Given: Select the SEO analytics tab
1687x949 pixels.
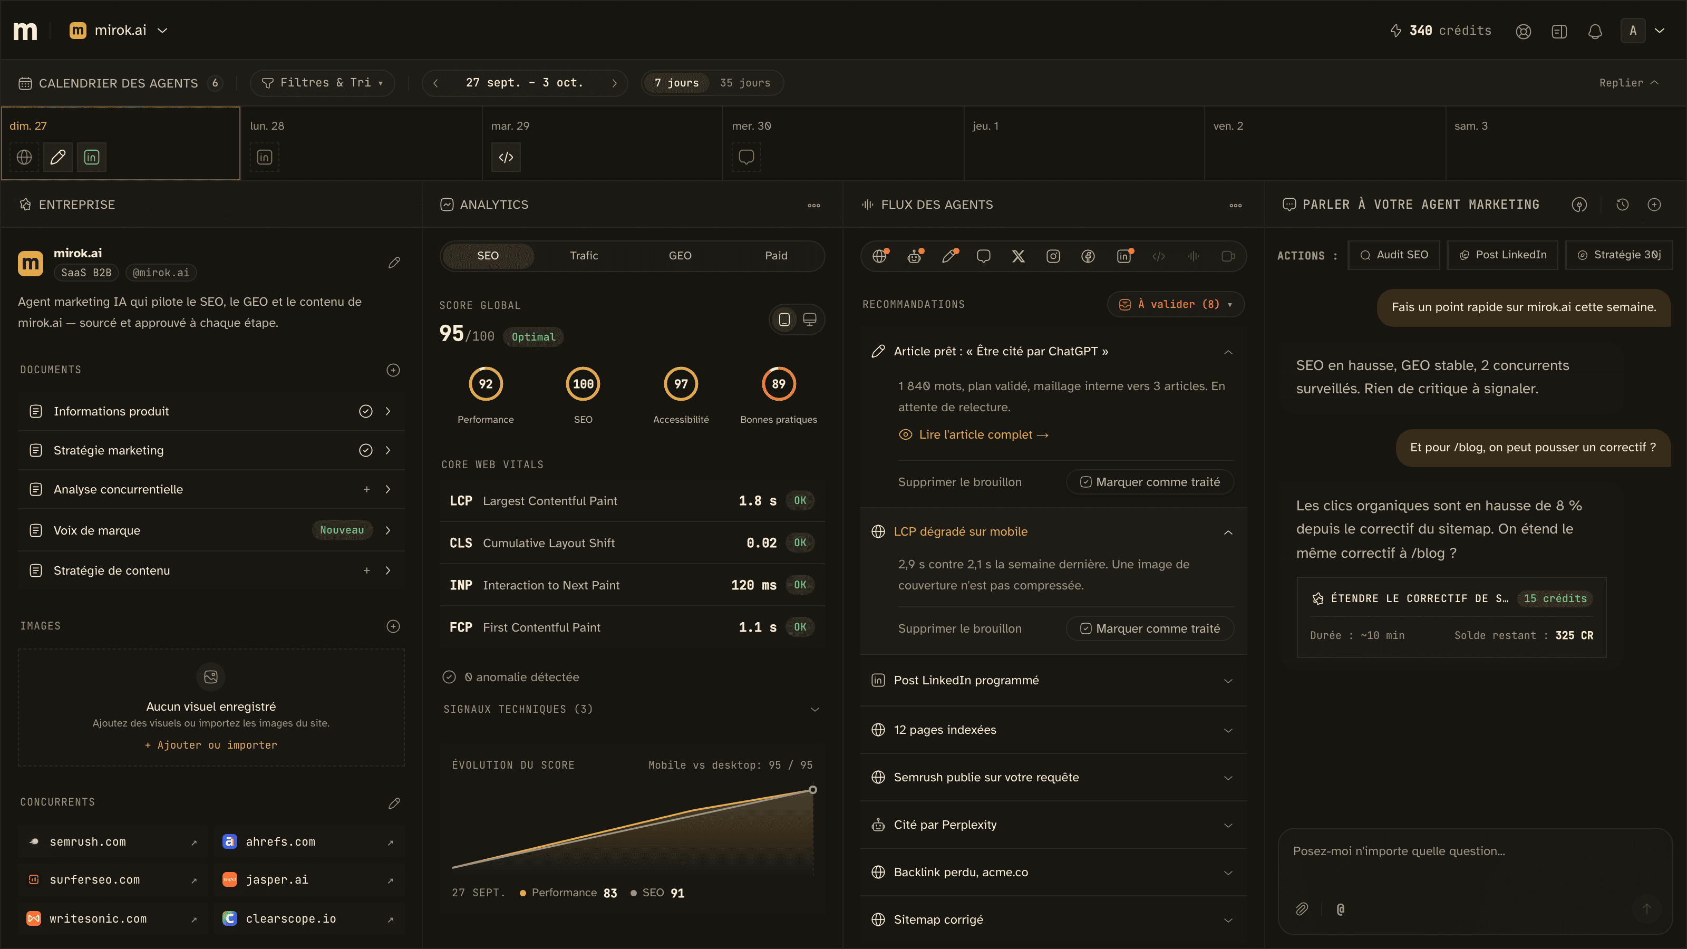Looking at the screenshot, I should click(x=488, y=256).
